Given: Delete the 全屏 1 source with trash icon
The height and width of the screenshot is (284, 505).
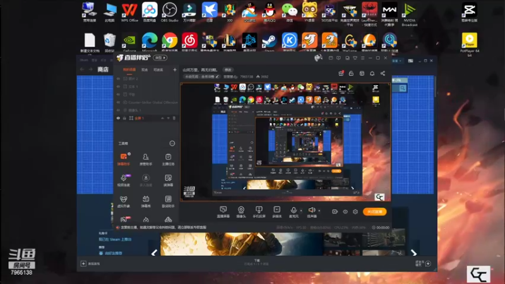Looking at the screenshot, I should [174, 118].
